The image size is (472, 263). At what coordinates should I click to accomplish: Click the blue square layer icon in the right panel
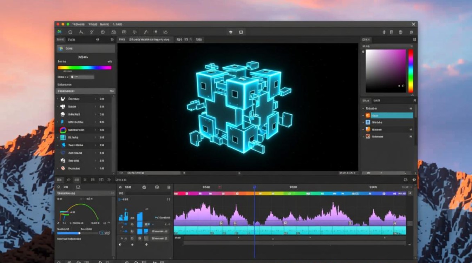(368, 122)
